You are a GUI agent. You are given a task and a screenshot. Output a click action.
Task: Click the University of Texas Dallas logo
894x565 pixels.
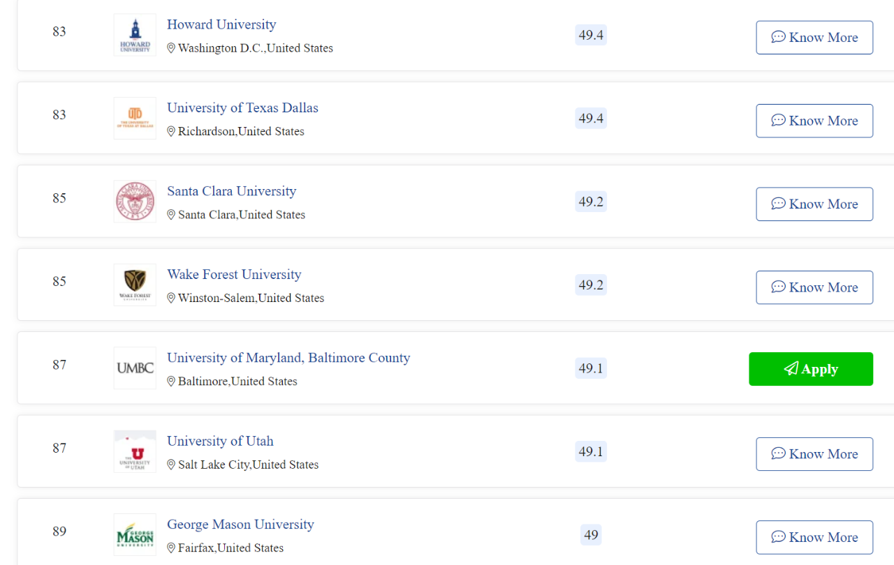coord(135,118)
